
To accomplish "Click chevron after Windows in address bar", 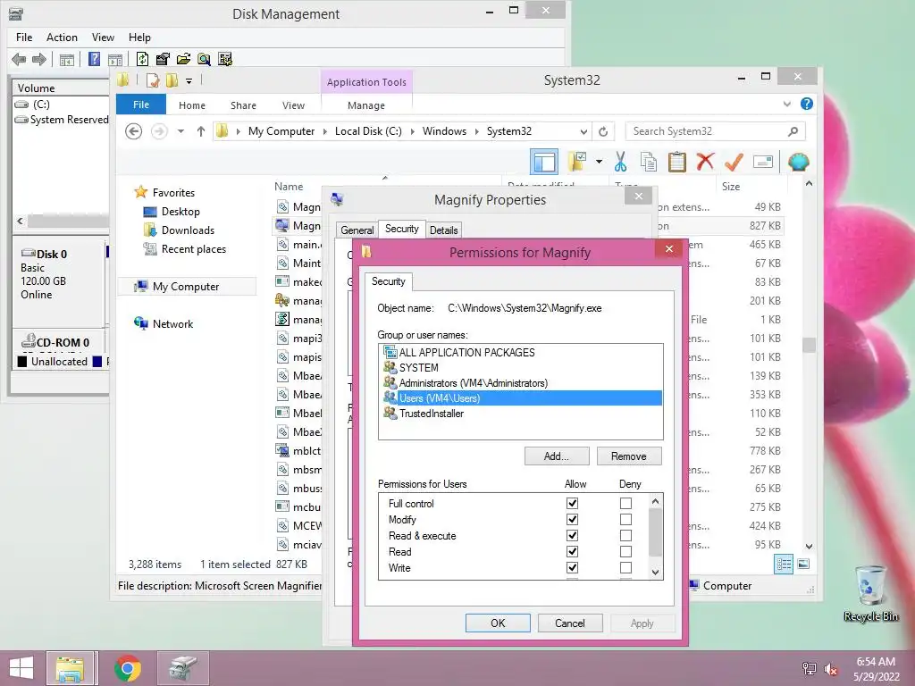I will pos(476,131).
